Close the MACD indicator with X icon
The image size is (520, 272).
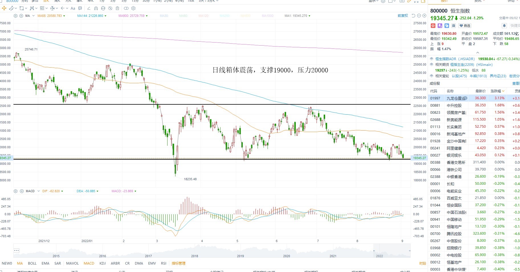point(21,191)
